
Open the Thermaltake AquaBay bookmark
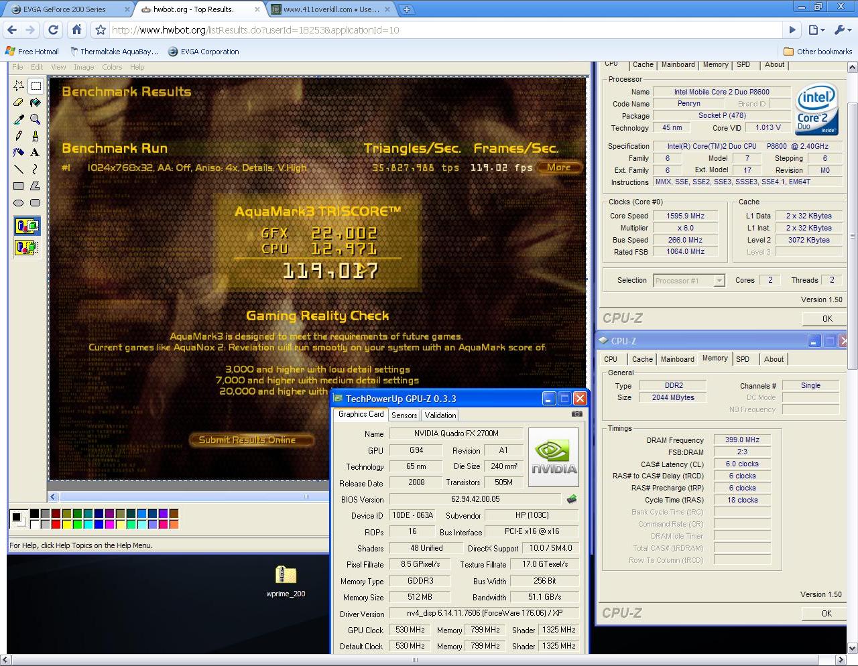point(114,52)
